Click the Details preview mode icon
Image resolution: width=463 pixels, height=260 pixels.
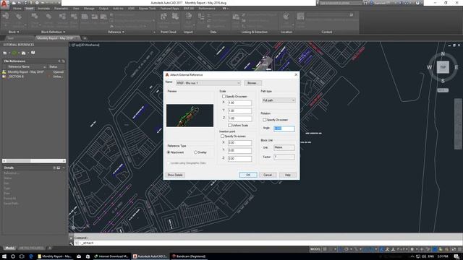[59, 168]
